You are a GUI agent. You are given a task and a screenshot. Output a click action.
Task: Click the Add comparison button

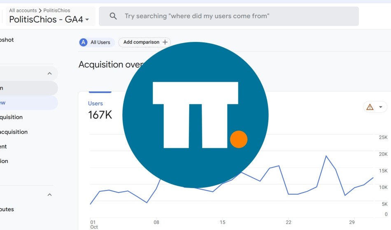pos(144,42)
